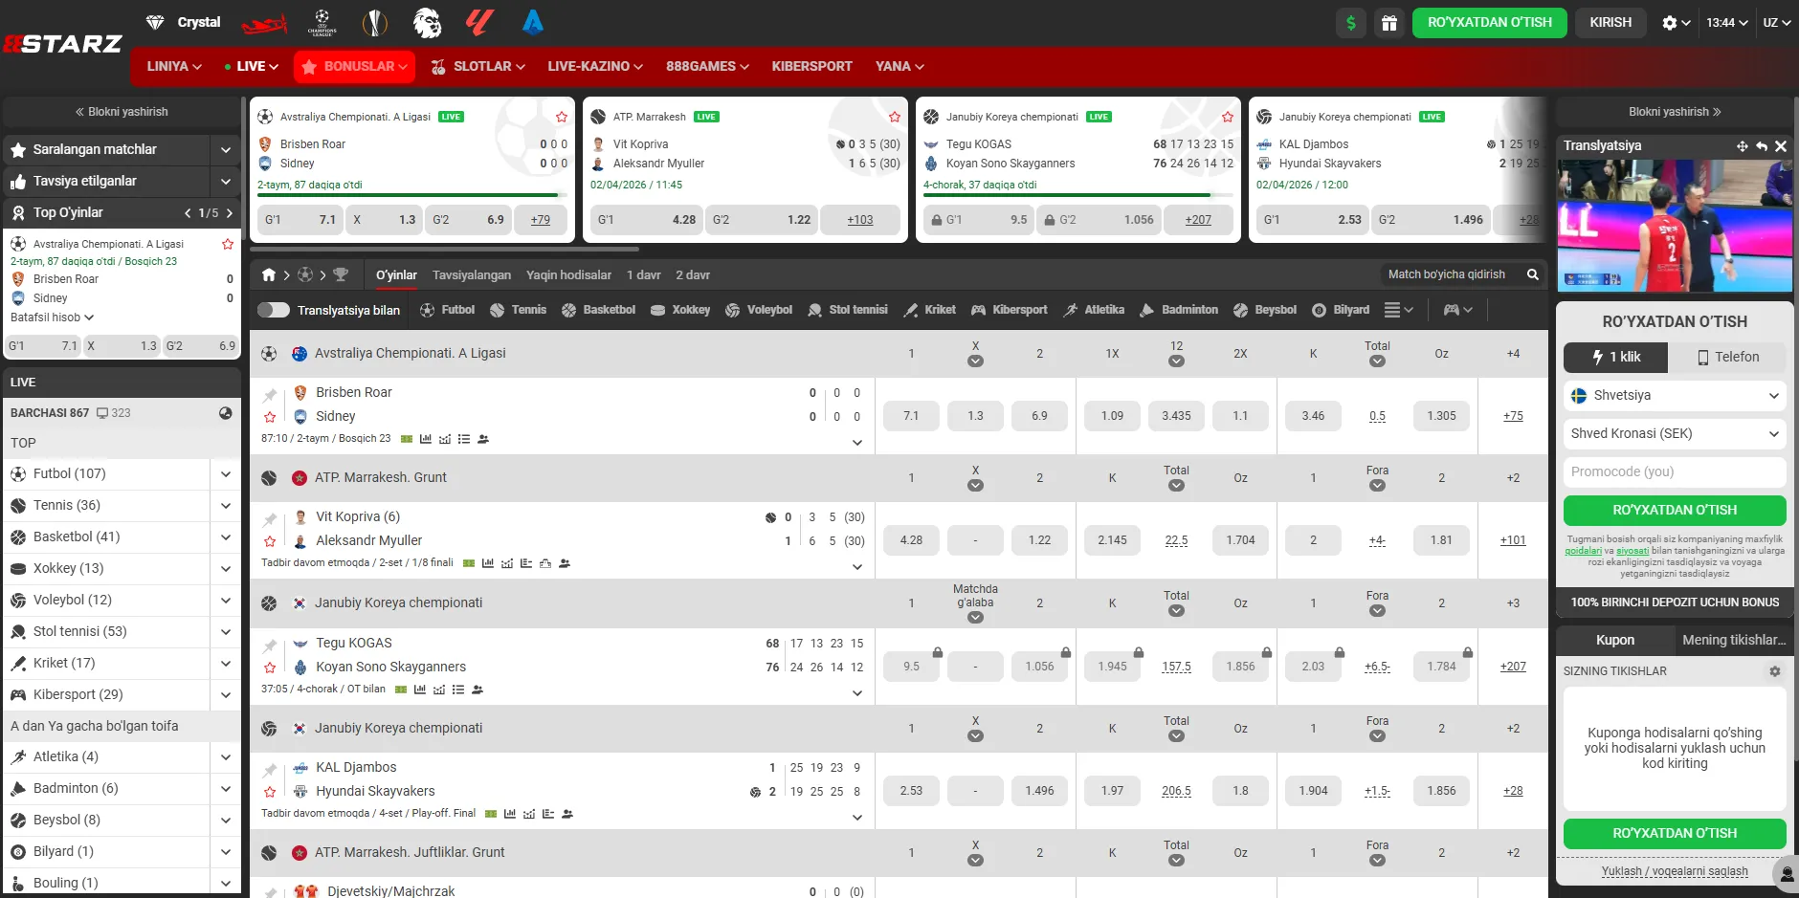This screenshot has width=1799, height=898.
Task: Open the 1 davr tab
Action: coord(644,275)
